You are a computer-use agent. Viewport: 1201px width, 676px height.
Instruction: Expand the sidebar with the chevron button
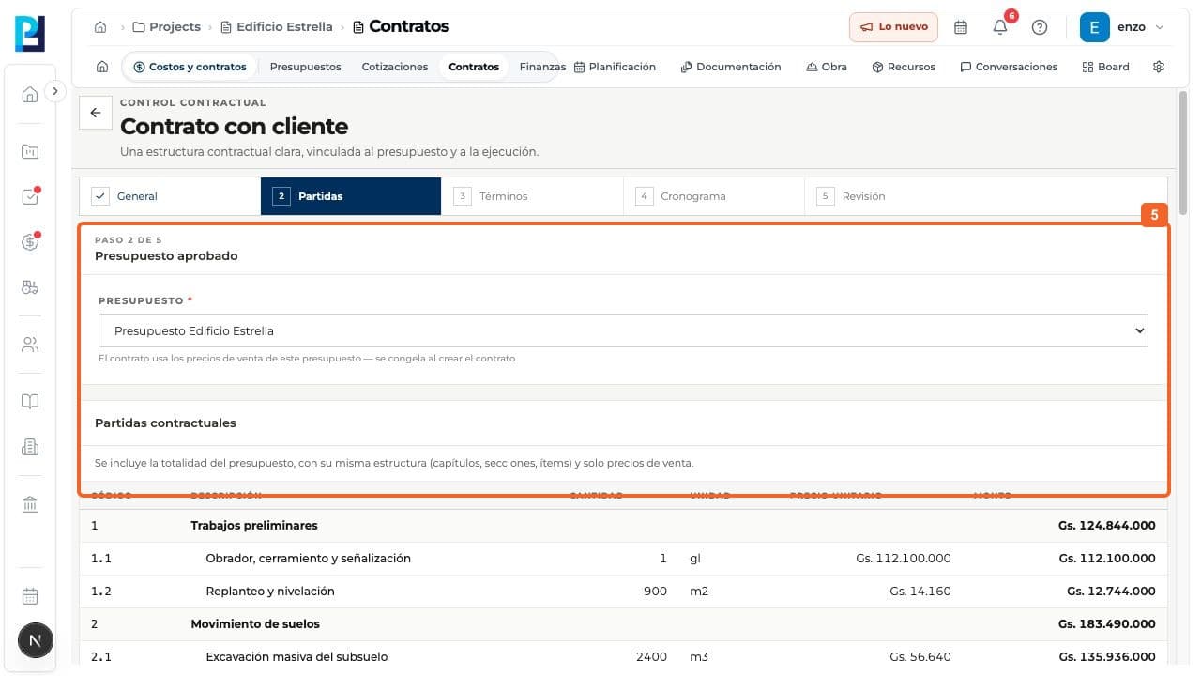[x=55, y=91]
